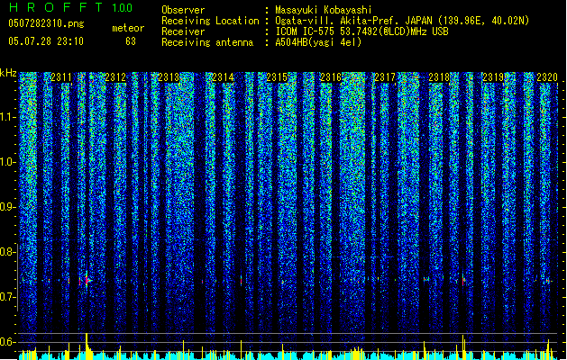Click the 2320 time marker
Screen dimensions: 567x360
(547, 77)
